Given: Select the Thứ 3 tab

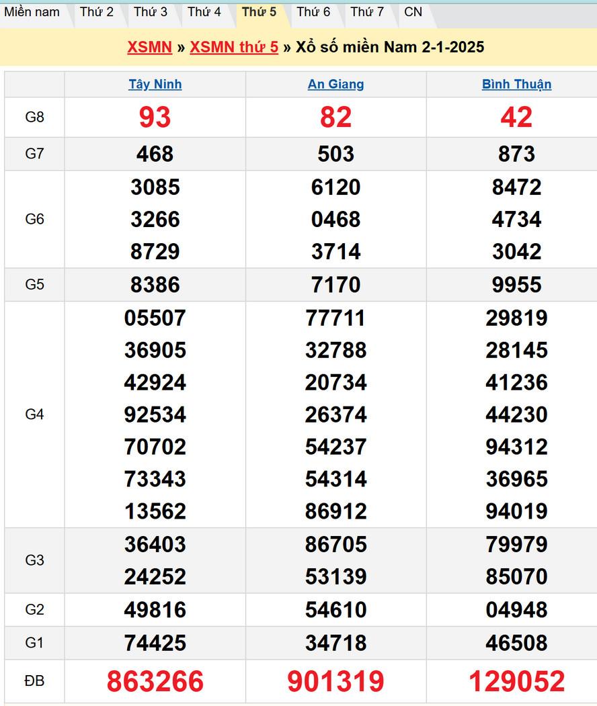Looking at the screenshot, I should [x=151, y=12].
